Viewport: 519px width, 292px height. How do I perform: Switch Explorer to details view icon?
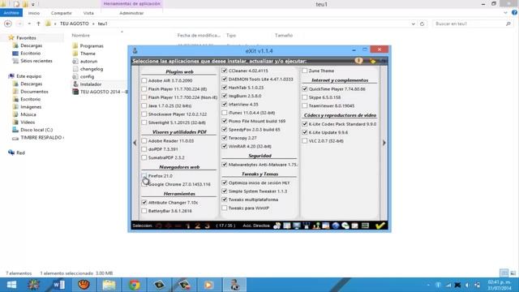[504, 273]
